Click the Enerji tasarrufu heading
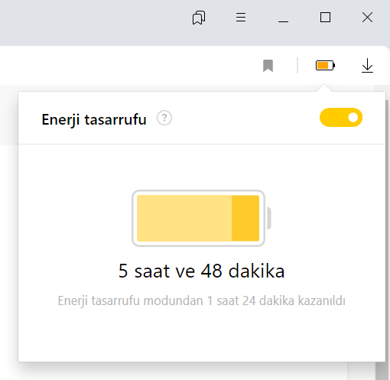 coord(94,119)
